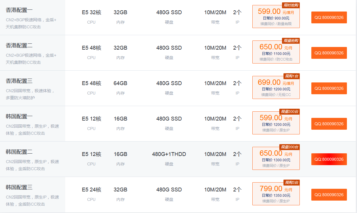Click the 香港配置二 heading
This screenshot has width=357, height=213.
click(19, 45)
